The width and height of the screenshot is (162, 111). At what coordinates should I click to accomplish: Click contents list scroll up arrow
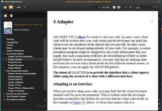tap(45, 39)
